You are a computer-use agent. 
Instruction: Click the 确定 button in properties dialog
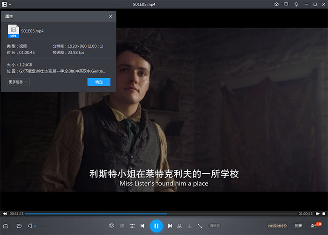(98, 82)
